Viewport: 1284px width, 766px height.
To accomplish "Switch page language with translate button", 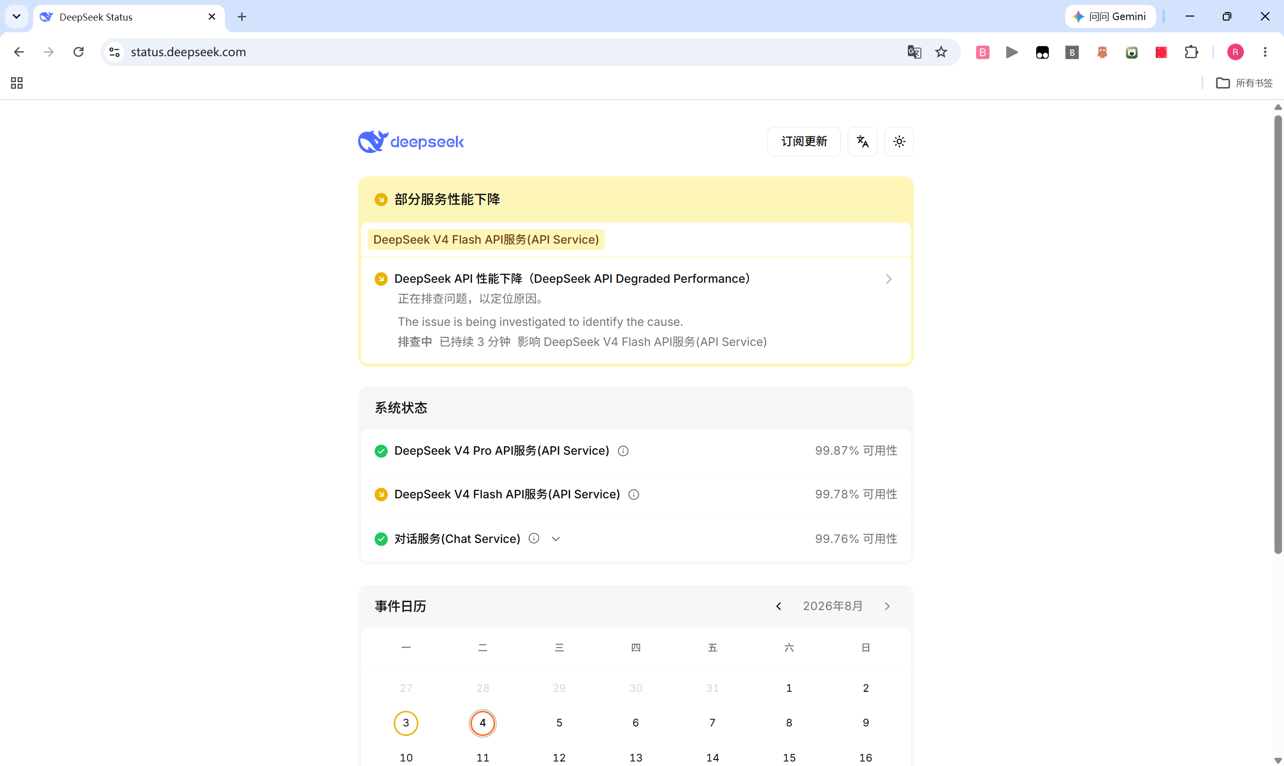I will point(862,141).
